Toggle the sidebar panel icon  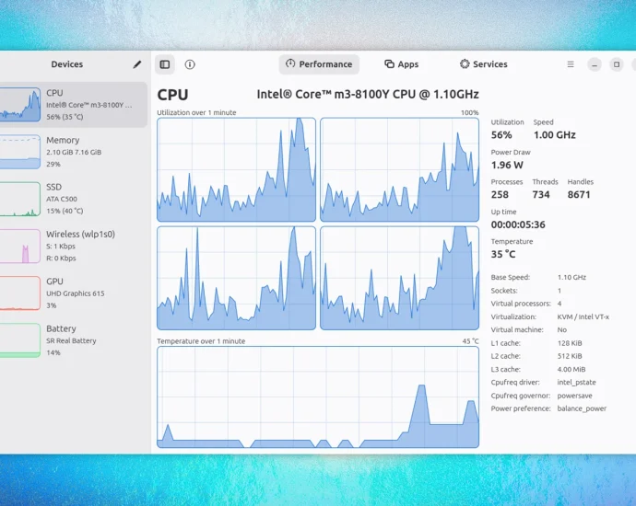coord(165,64)
